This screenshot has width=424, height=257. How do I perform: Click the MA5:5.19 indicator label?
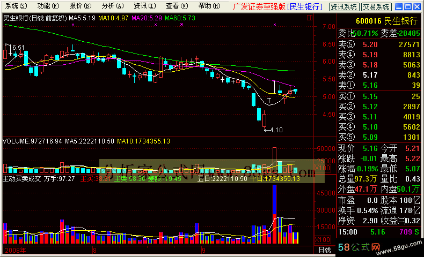[82, 18]
